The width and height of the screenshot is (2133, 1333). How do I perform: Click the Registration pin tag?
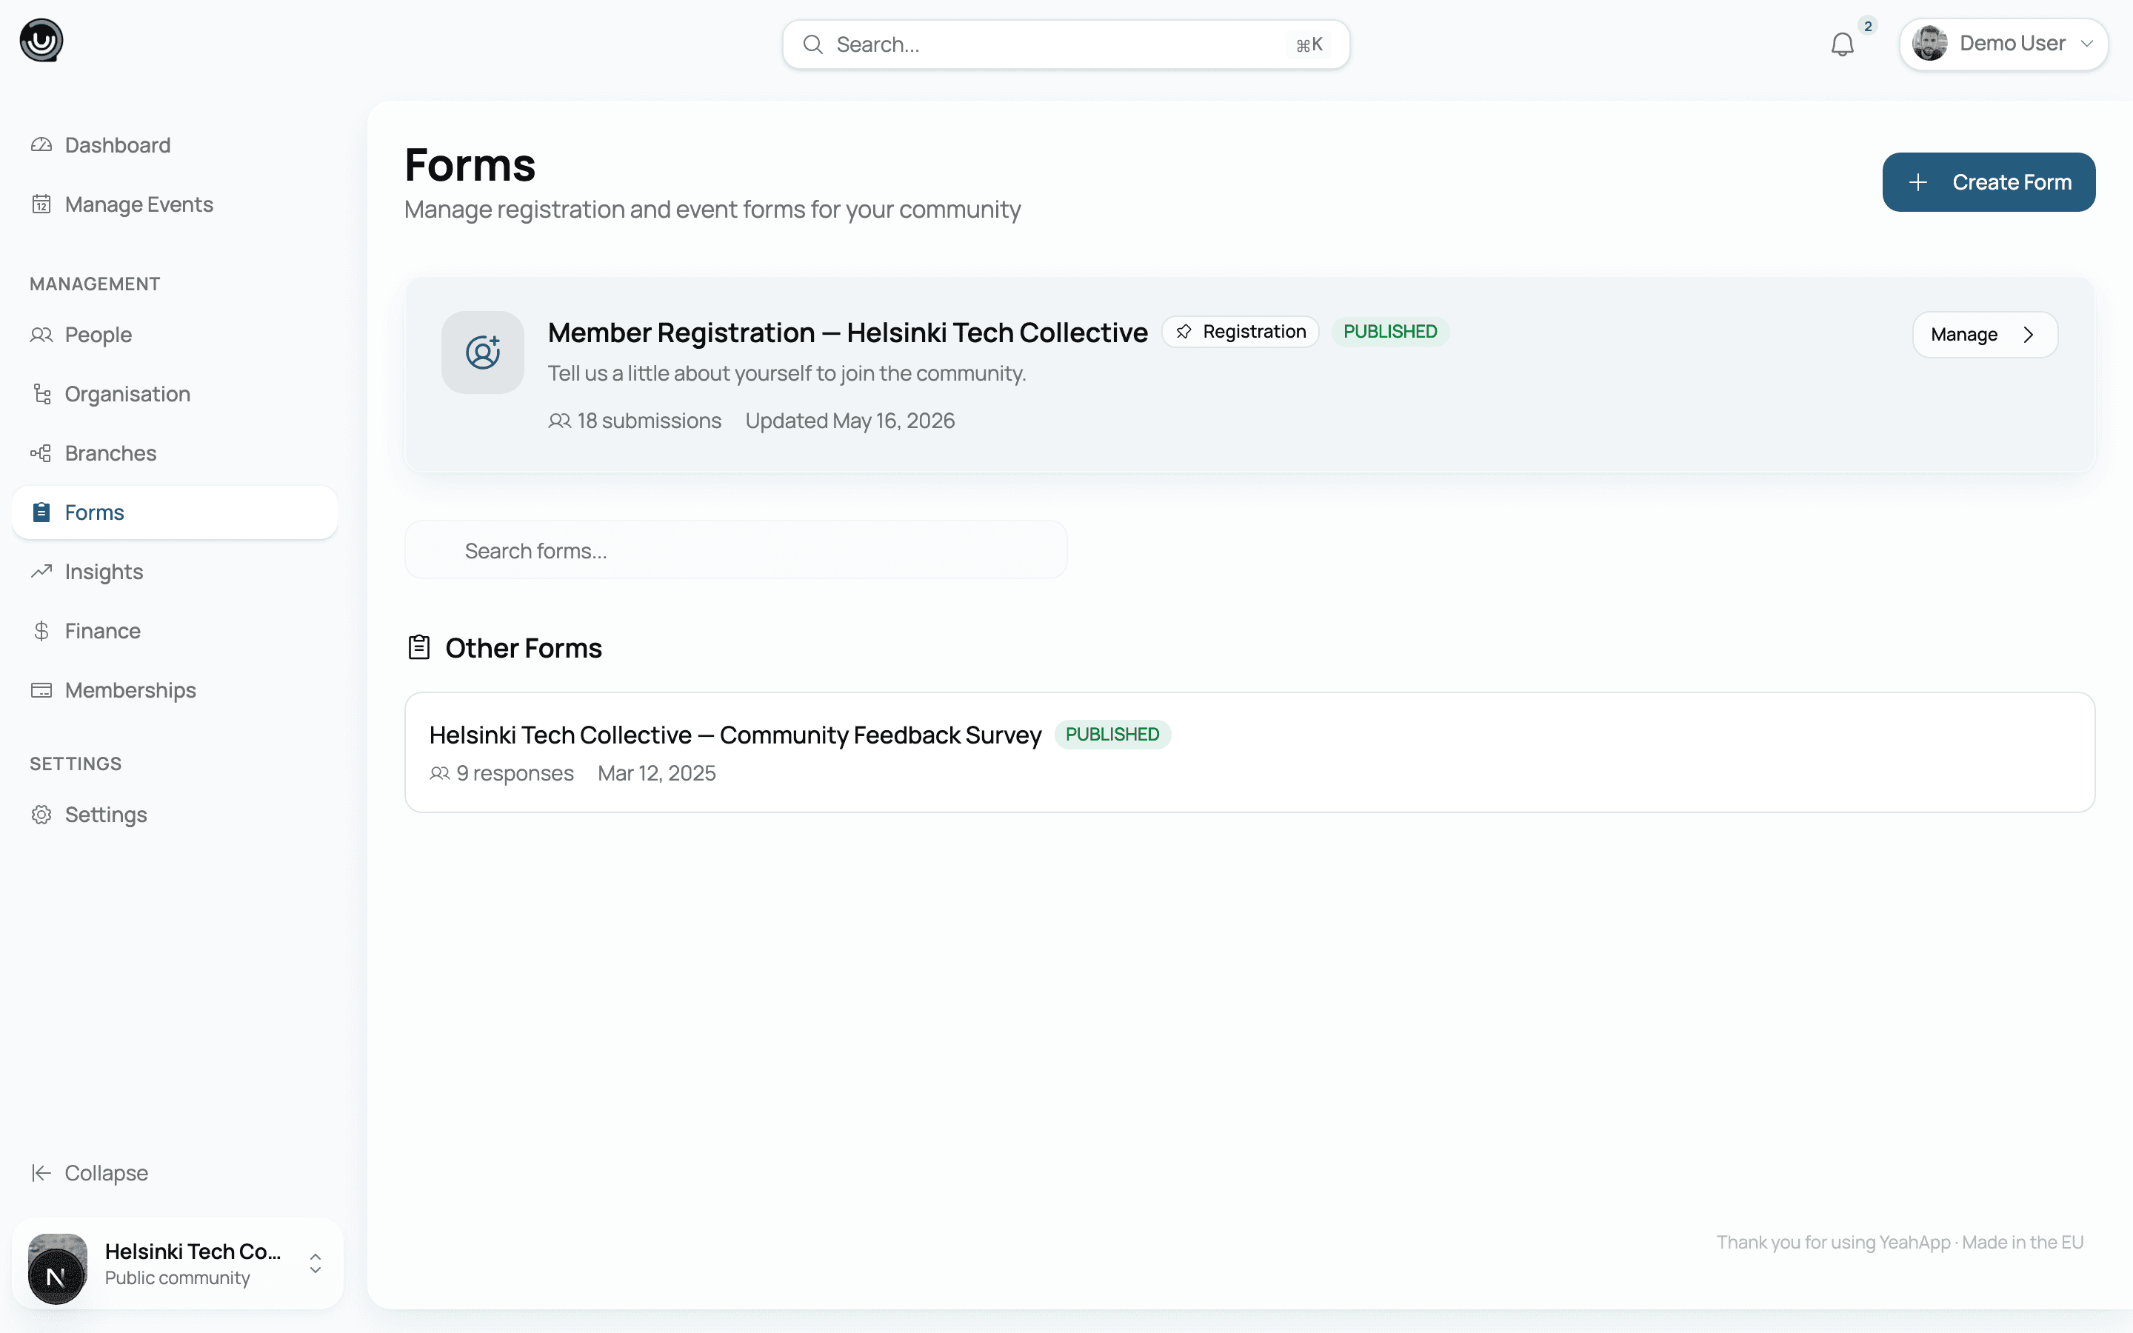click(1240, 332)
